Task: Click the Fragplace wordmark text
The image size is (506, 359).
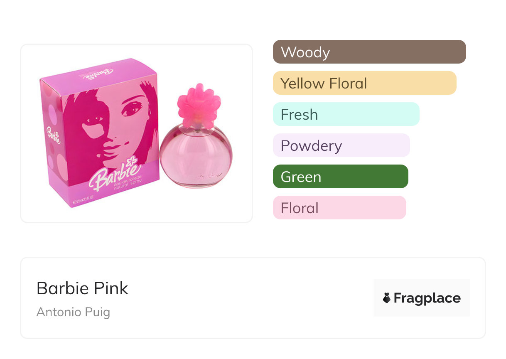Action: [427, 298]
